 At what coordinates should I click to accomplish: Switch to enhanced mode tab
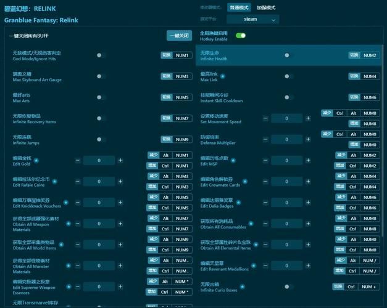pos(266,7)
